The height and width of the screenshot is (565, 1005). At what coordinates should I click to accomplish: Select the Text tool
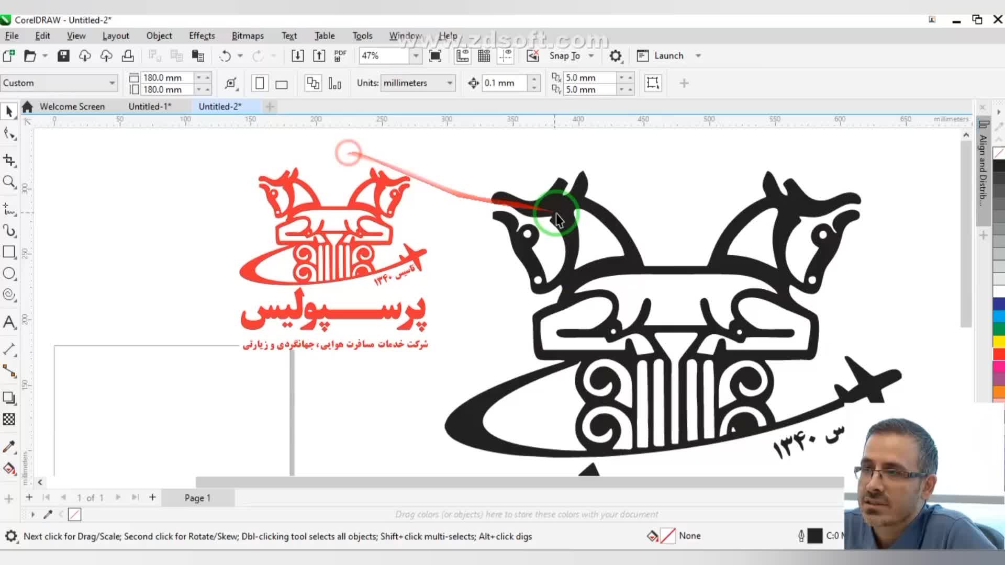9,322
